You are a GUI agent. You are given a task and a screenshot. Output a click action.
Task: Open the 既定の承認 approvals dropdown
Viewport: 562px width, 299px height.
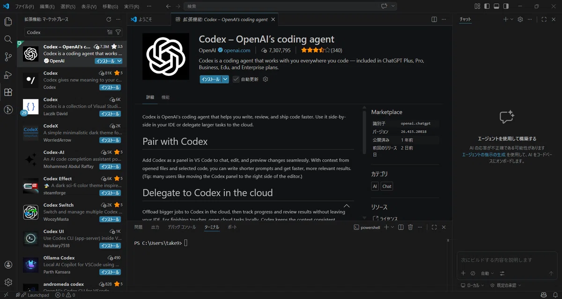tap(506, 285)
